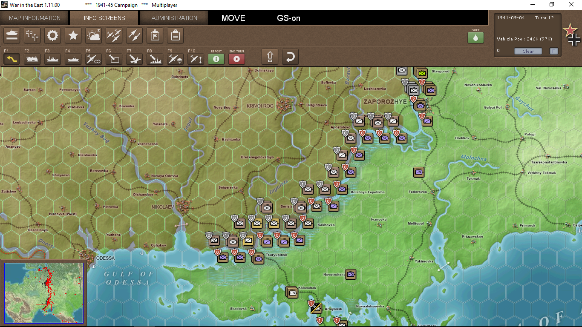Image resolution: width=582 pixels, height=327 pixels.
Task: Click the Skadovsk town label
Action: (238, 309)
